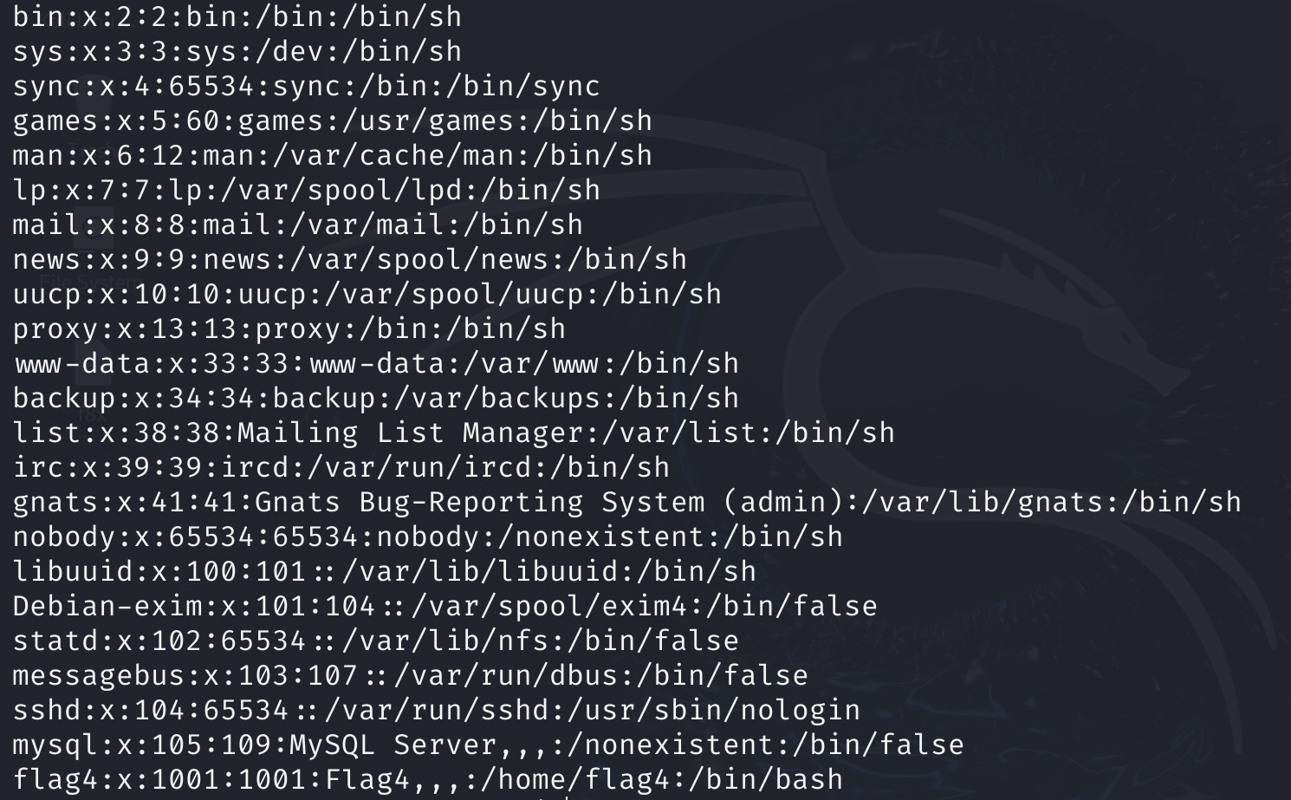The width and height of the screenshot is (1291, 800).
Task: Click the mail entry line
Action: tap(298, 224)
